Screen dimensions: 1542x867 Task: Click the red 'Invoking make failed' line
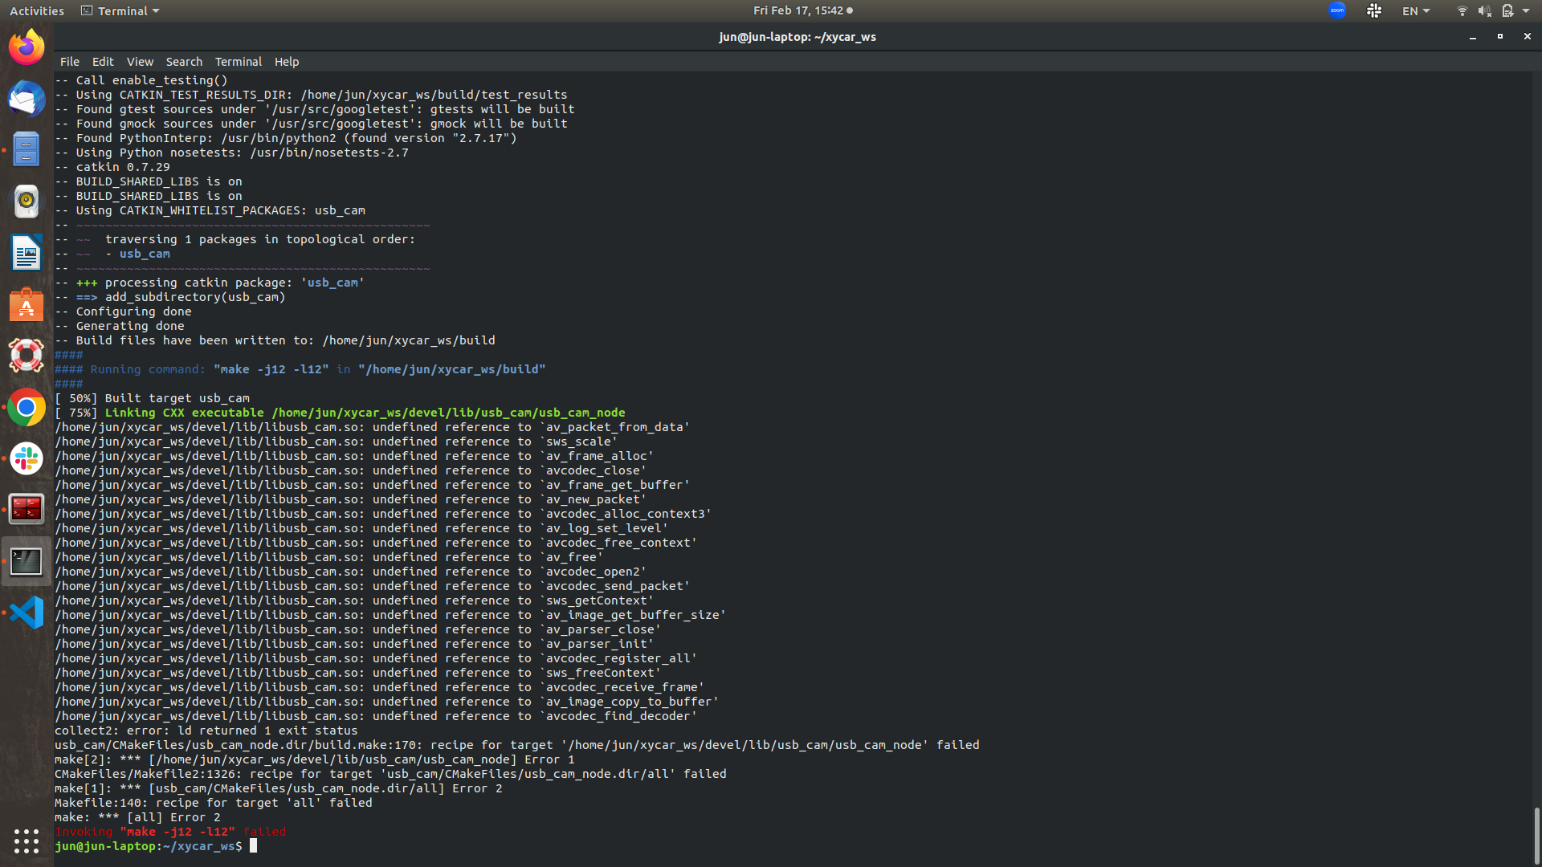(x=170, y=832)
